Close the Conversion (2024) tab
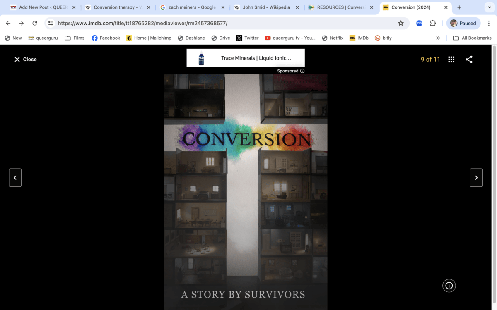 (446, 7)
